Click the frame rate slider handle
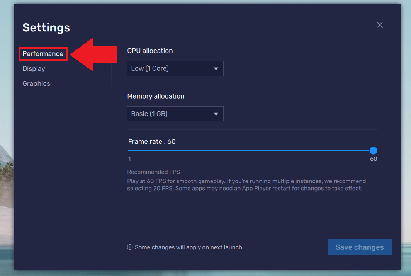Image resolution: width=411 pixels, height=276 pixels. click(373, 150)
